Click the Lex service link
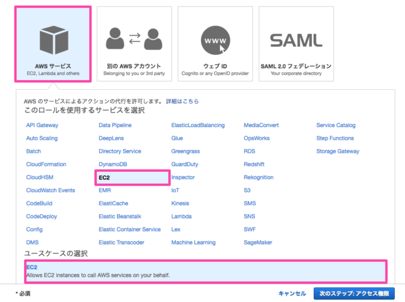Viewport: 405px width, 302px height. 176,229
